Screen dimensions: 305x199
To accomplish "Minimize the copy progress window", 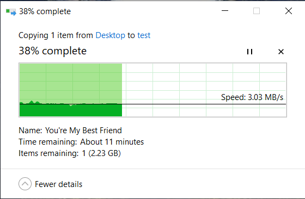I will tap(225, 11).
